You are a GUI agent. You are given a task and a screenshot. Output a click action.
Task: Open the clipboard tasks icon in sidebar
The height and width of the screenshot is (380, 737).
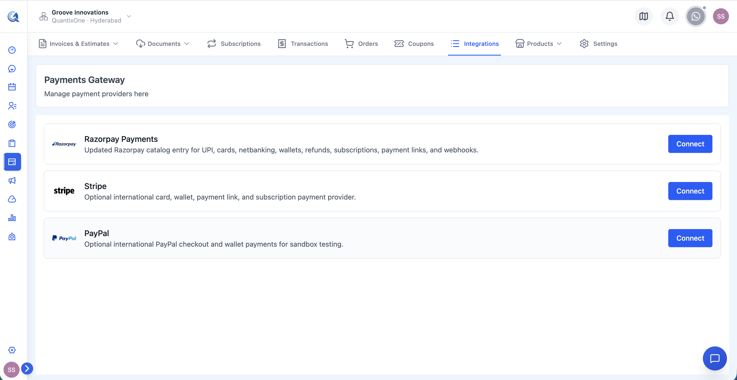point(12,143)
